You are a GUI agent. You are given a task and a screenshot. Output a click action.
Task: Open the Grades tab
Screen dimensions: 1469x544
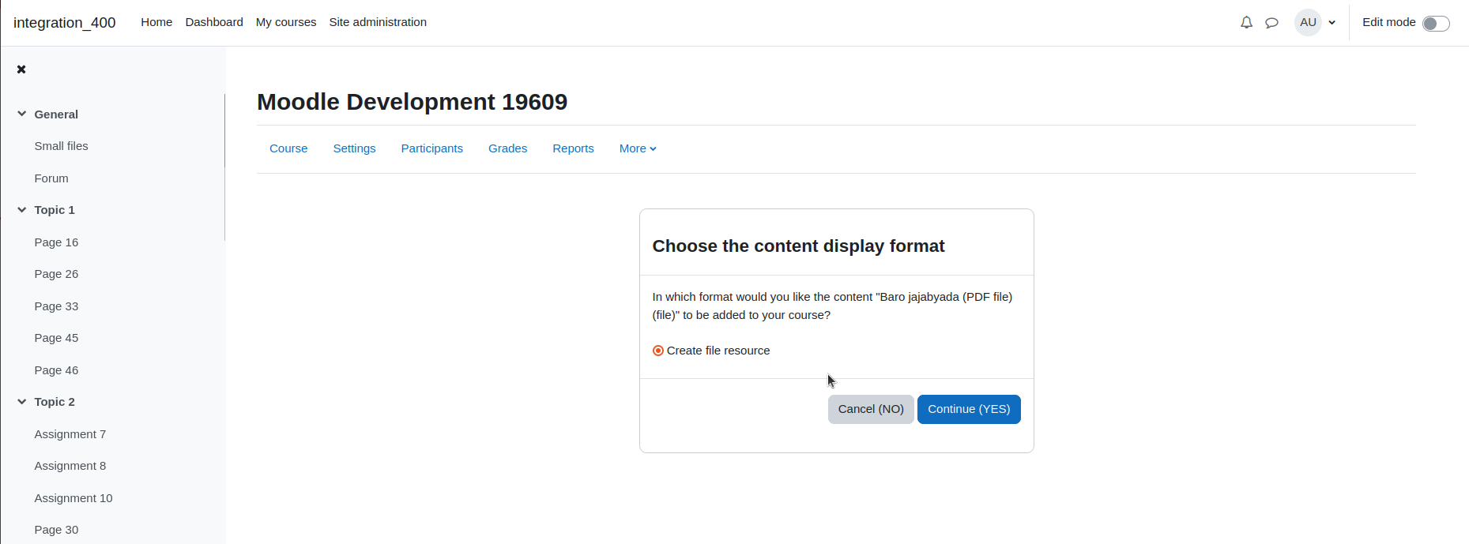click(507, 148)
